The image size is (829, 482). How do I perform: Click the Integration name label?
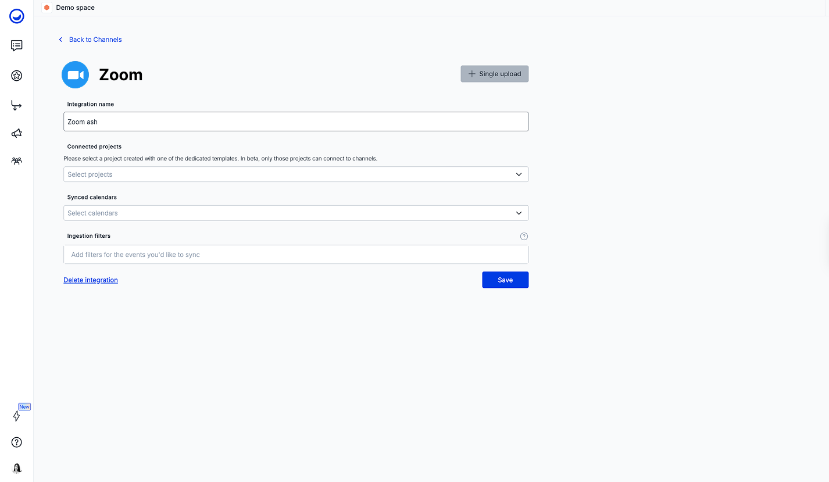point(91,104)
